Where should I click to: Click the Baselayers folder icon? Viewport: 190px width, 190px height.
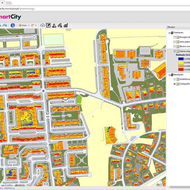click(172, 75)
